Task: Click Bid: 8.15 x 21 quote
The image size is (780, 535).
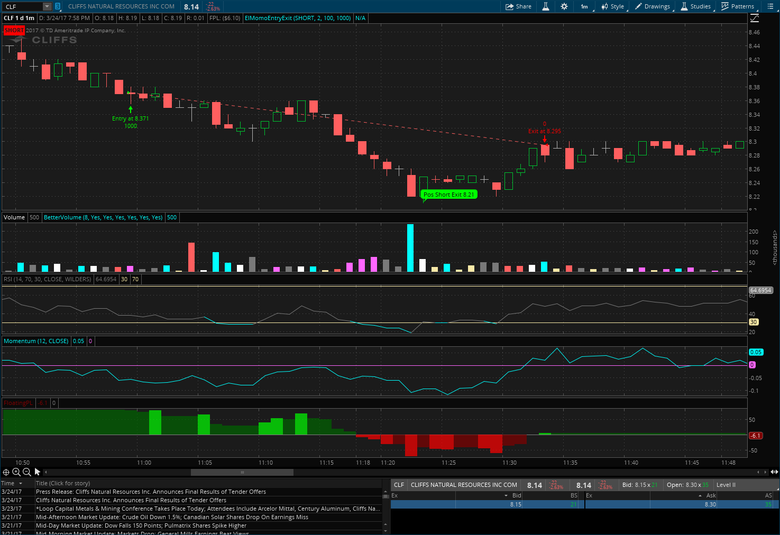Action: point(640,485)
